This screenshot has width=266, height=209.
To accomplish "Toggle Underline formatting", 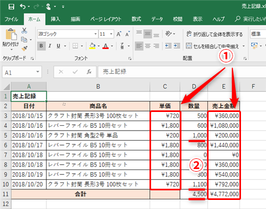I will (59, 46).
